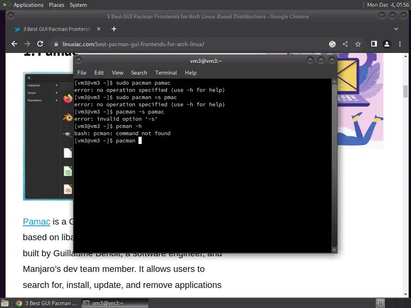Click the "error: invalid option '-s'" line
Viewport: 411px width, 308px height.
(x=116, y=119)
